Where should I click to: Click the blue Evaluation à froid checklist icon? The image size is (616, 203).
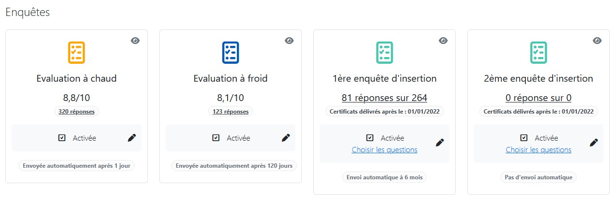pos(231,52)
